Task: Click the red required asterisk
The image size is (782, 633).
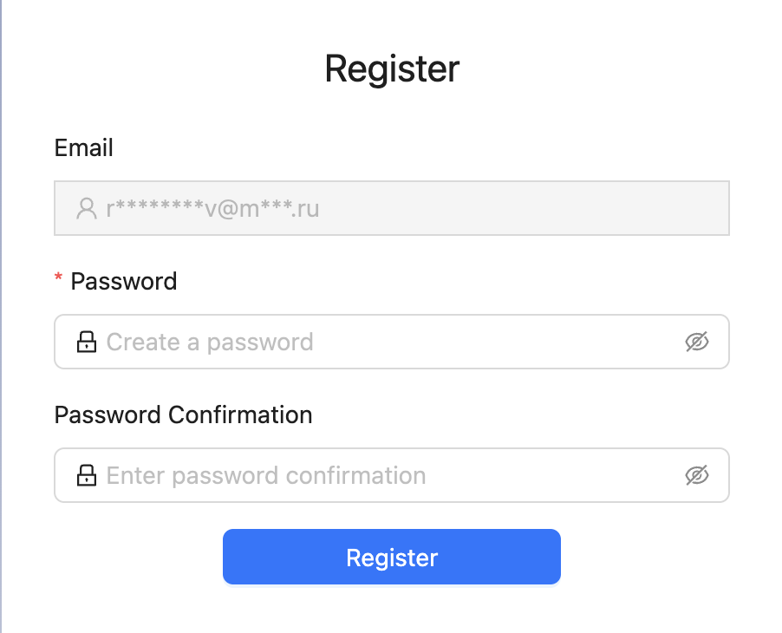Action: coord(59,279)
